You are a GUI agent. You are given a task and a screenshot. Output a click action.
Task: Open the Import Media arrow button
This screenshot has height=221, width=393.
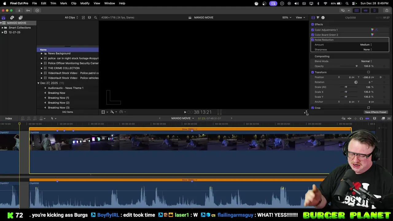tap(19, 10)
